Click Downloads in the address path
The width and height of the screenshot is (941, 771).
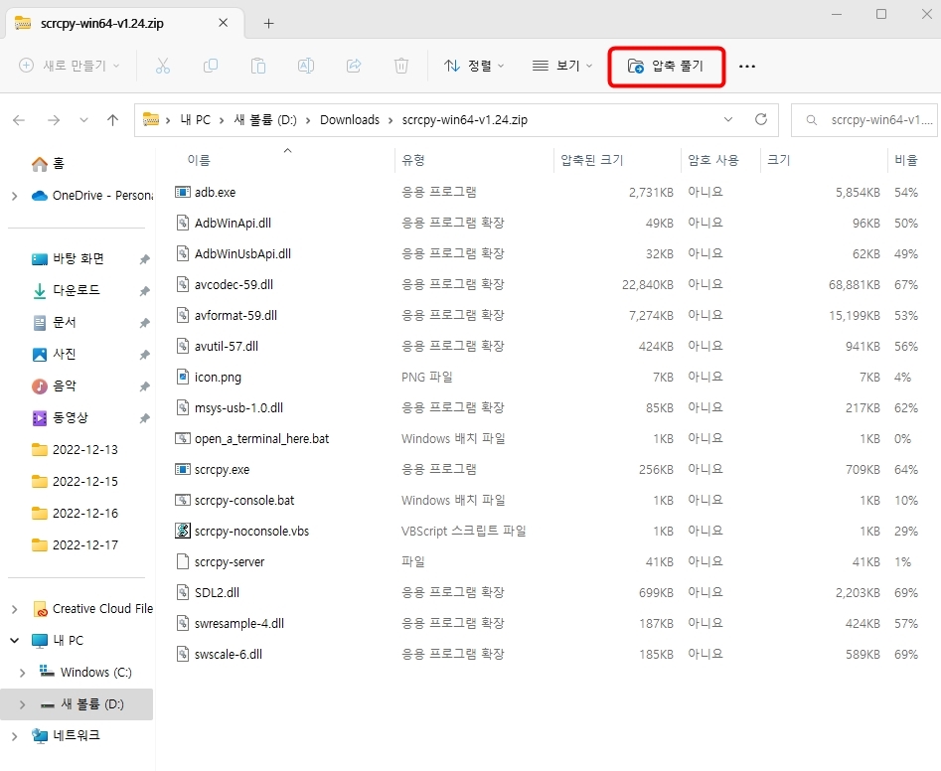350,119
